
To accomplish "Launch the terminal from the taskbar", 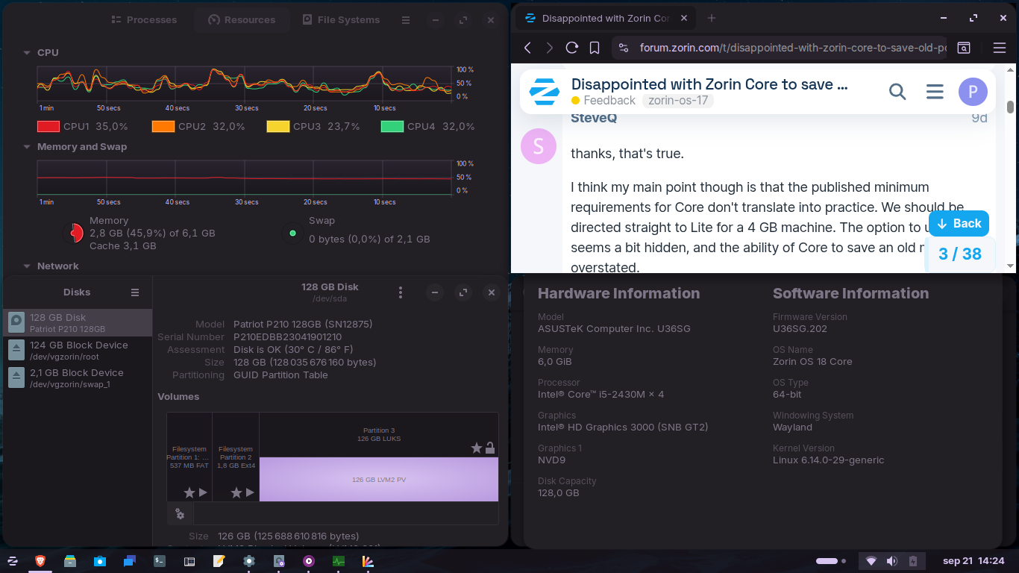I will [160, 561].
